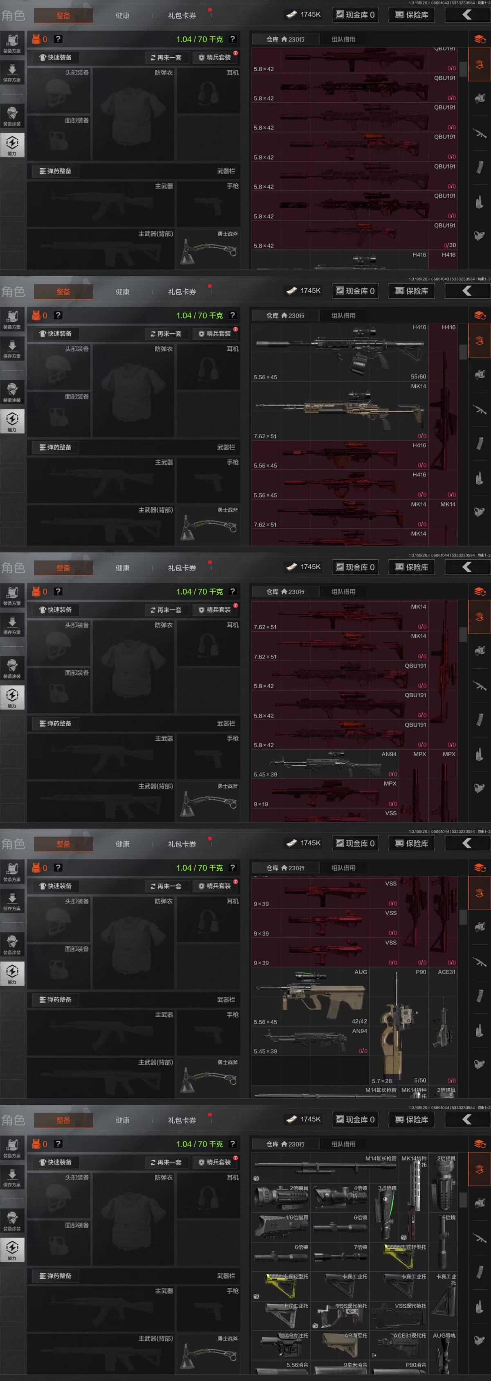This screenshot has width=491, height=1381.
Task: Open 装备方案 loadout icon in the topmost screenshot
Action: (12, 43)
